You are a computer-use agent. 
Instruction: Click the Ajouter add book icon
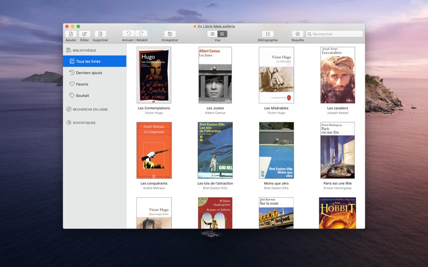click(71, 34)
